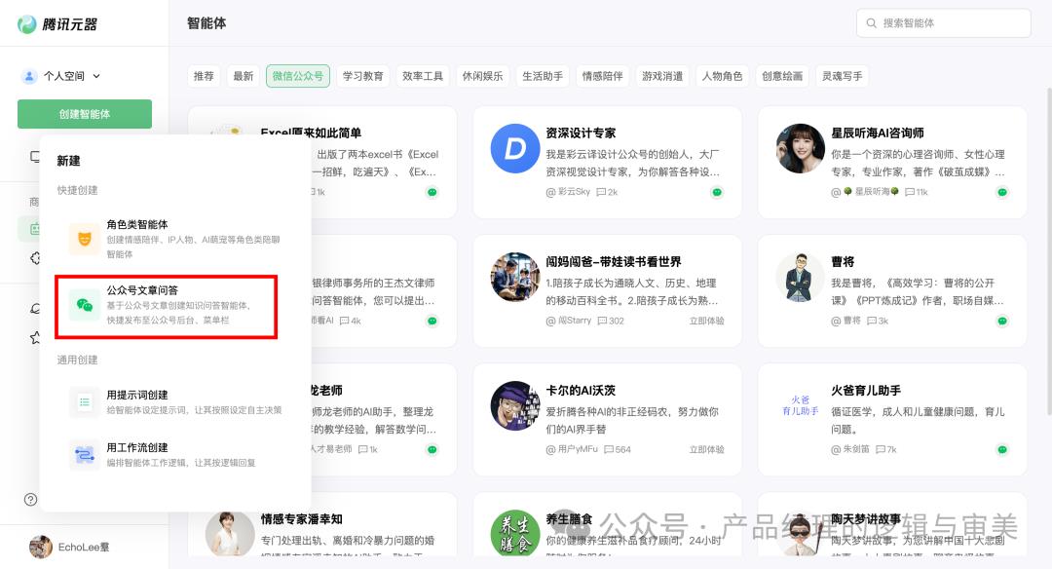
Task: Click 立即体验 on 闯妈闯爸 card
Action: [x=706, y=321]
